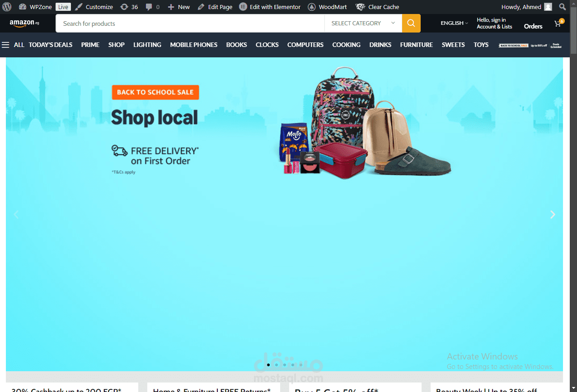Open the Cooking category
Viewport: 577px width, 392px height.
click(347, 45)
